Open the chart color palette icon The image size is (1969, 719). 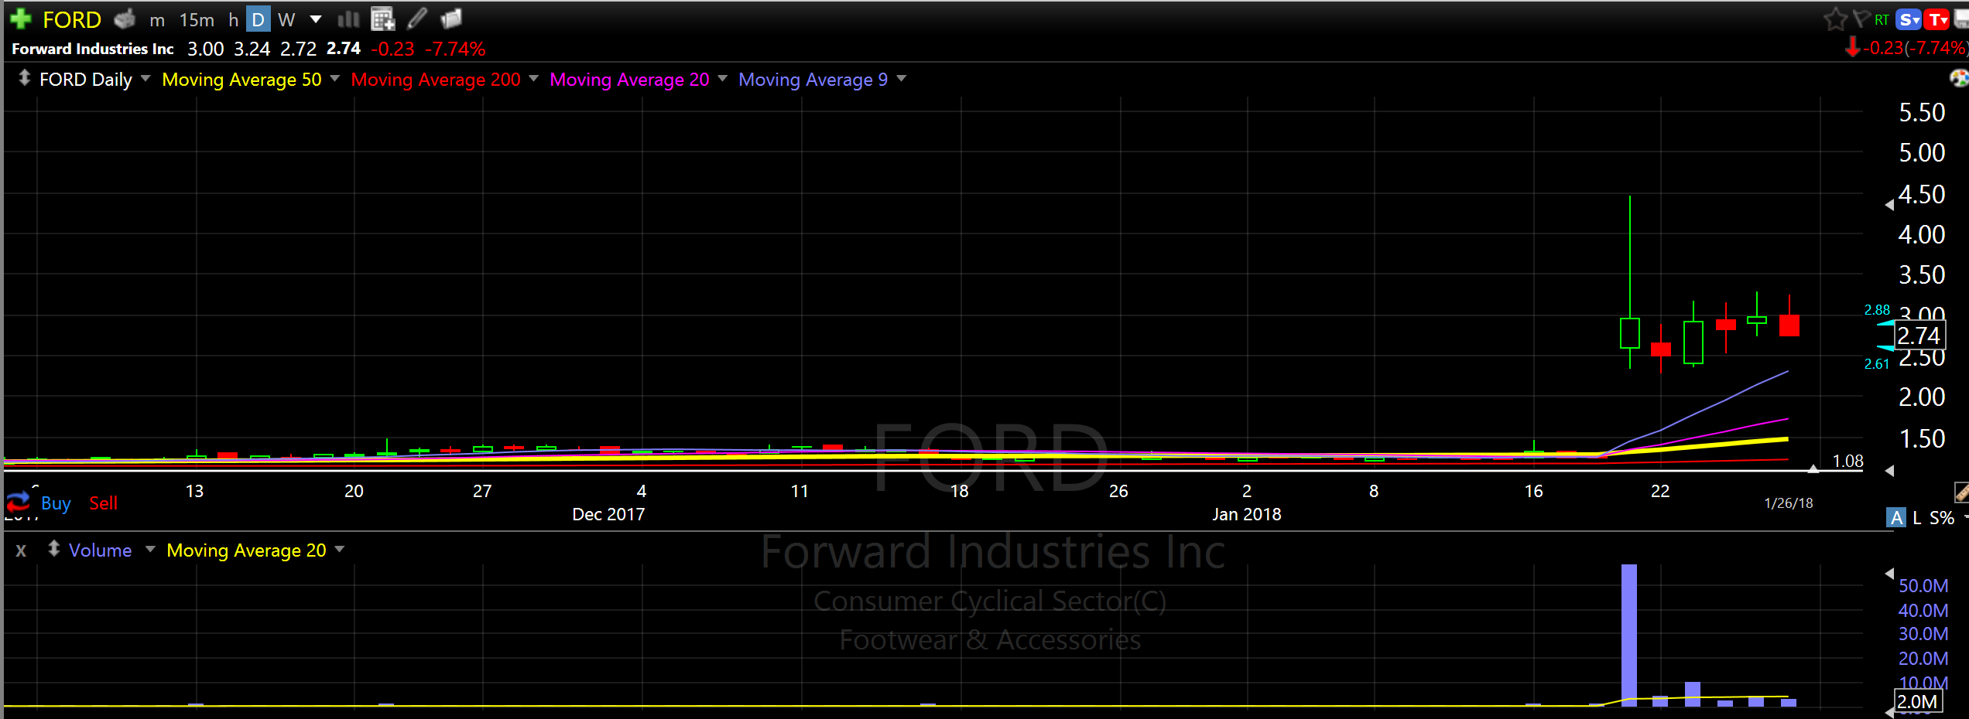coord(1958,78)
